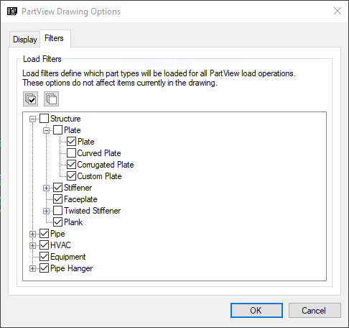Select the Plank tree item label
The height and width of the screenshot is (328, 349).
(x=73, y=222)
